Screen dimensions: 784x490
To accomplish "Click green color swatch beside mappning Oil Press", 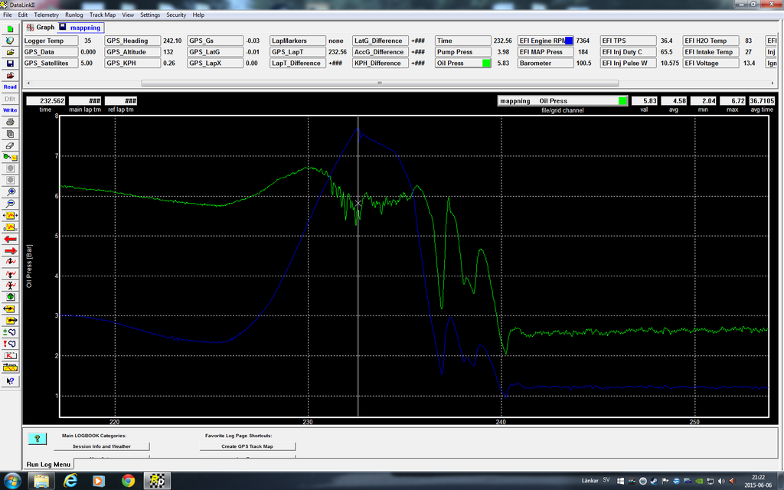I will [622, 100].
